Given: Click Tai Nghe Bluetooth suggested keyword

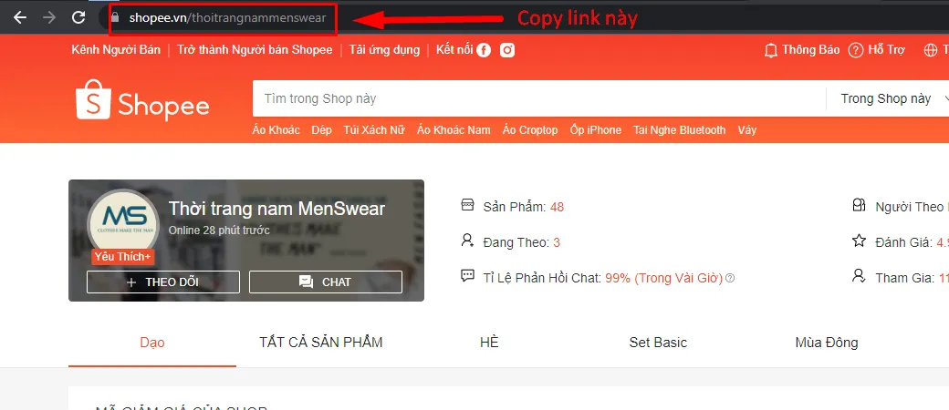Looking at the screenshot, I should 679,130.
